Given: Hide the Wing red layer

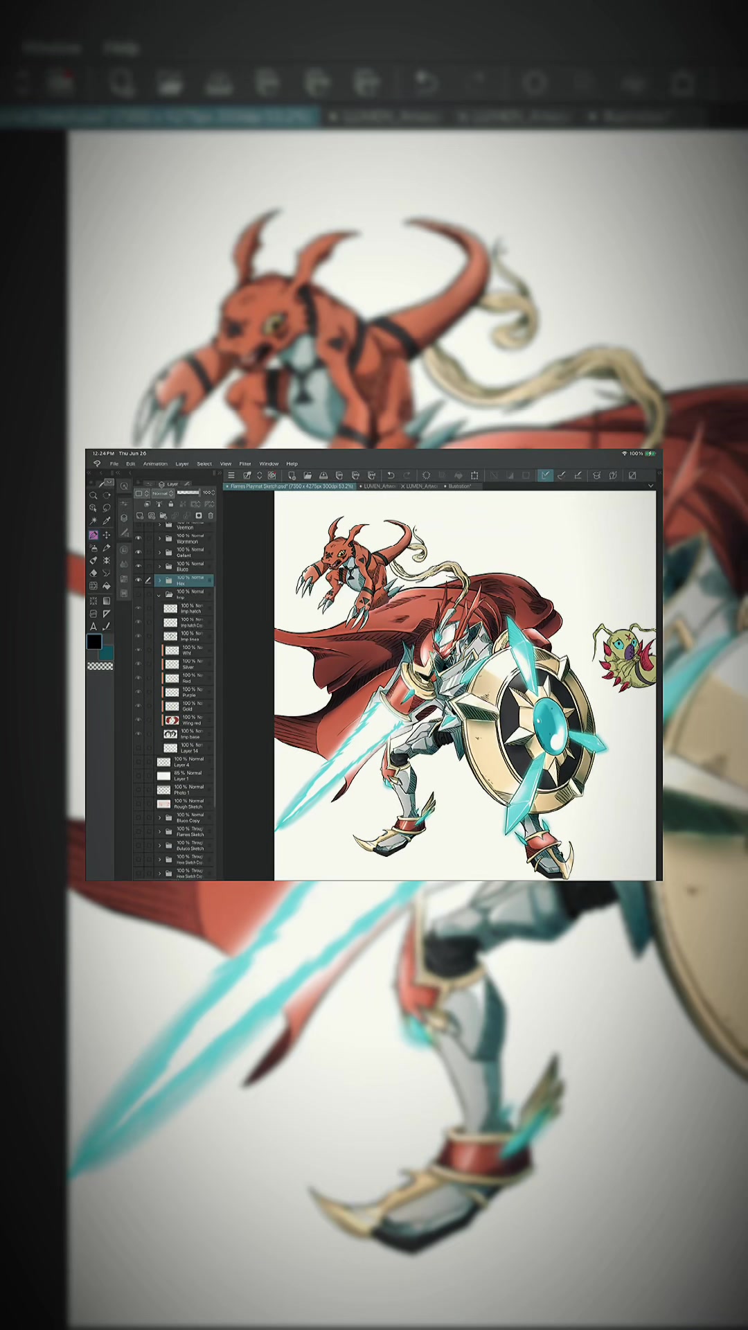Looking at the screenshot, I should point(139,720).
